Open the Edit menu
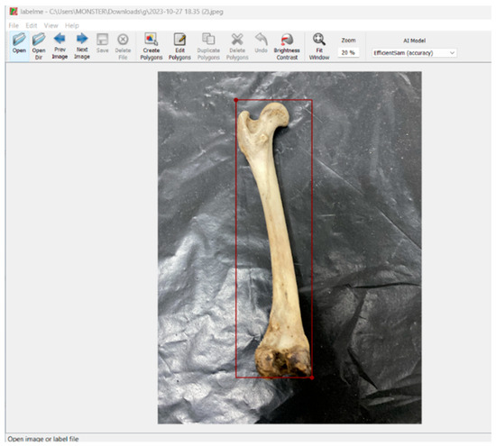The image size is (496, 446). [x=32, y=25]
